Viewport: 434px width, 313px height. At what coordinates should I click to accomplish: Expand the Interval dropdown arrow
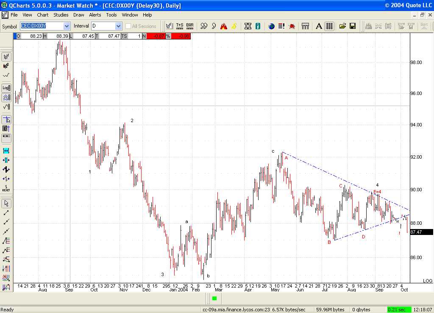pyautogui.click(x=119, y=26)
